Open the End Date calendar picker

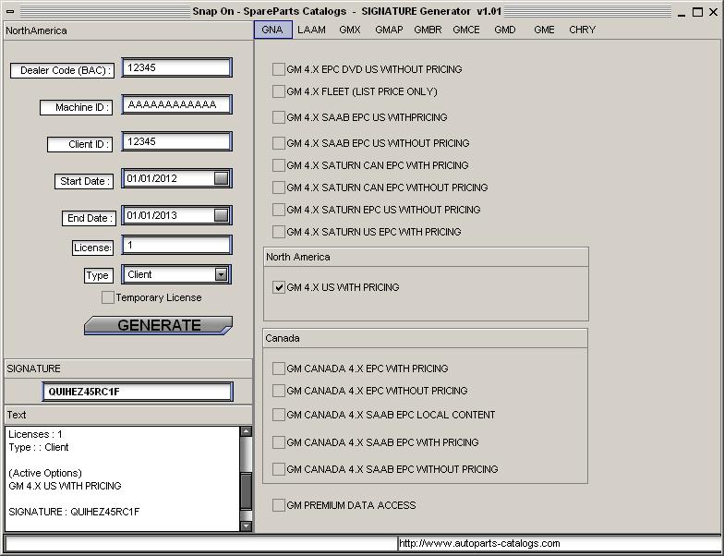[x=222, y=215]
